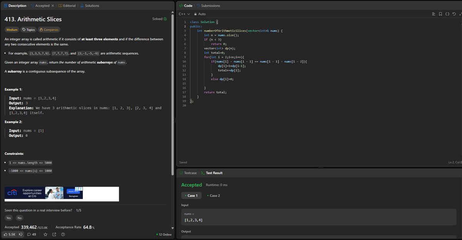
Task: Select Case 2 result
Action: pyautogui.click(x=213, y=196)
